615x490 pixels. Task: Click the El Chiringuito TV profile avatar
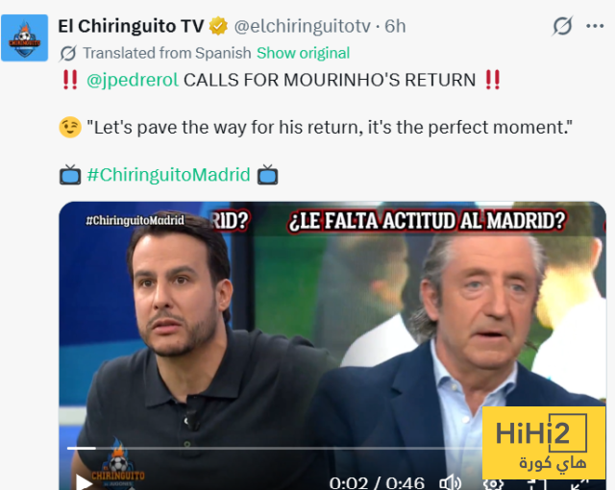pos(24,38)
